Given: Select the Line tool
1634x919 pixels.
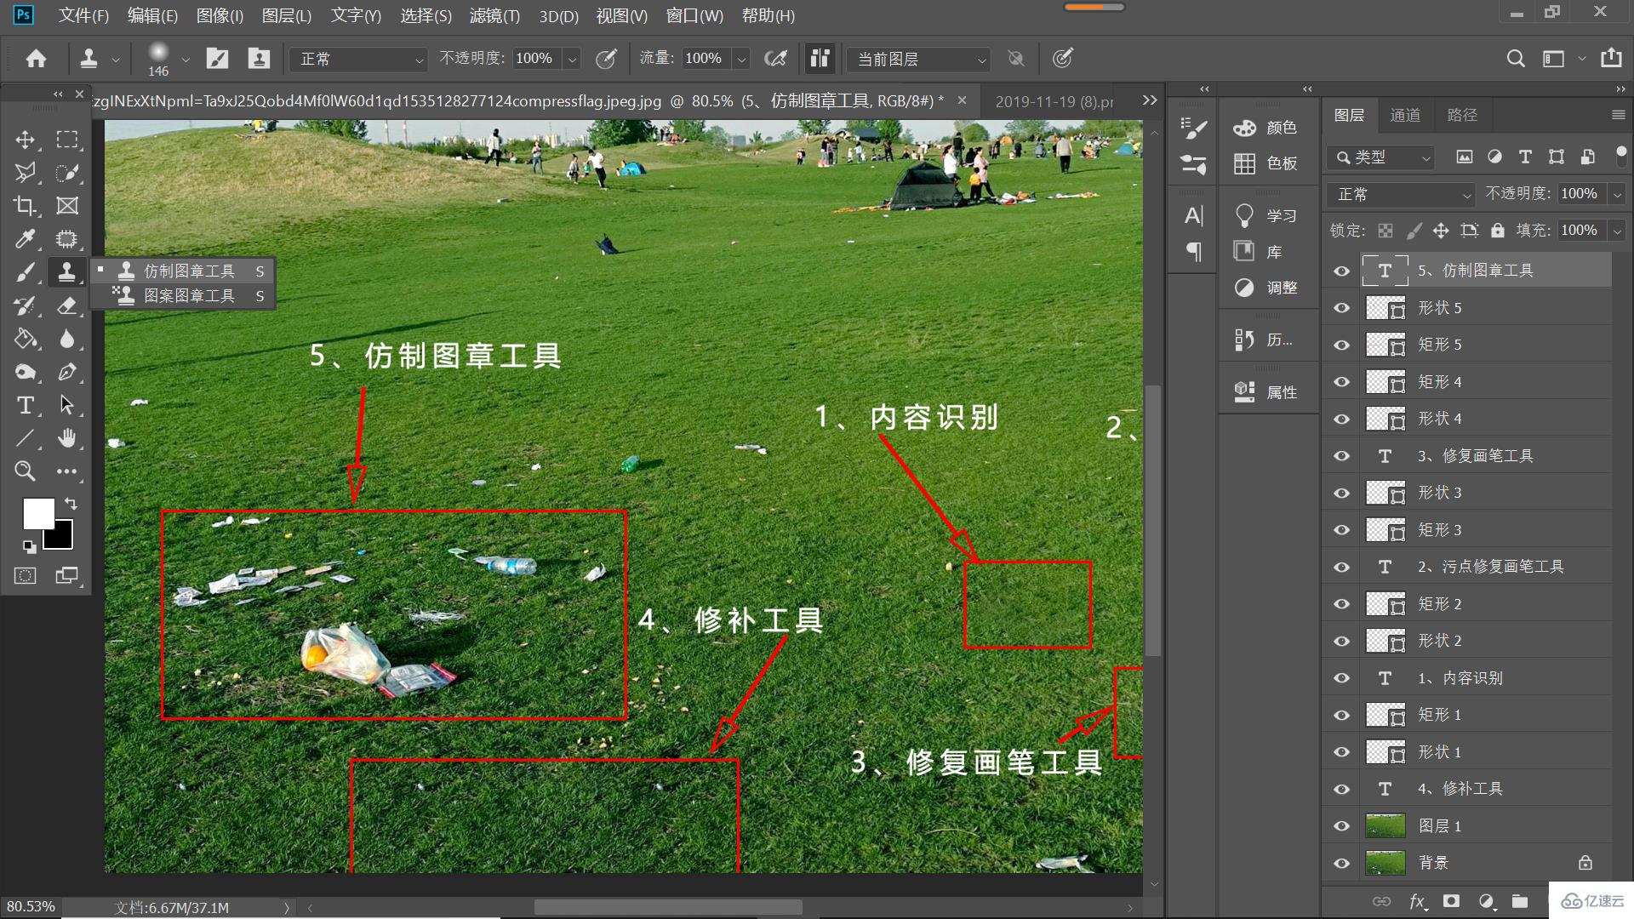Looking at the screenshot, I should 26,438.
